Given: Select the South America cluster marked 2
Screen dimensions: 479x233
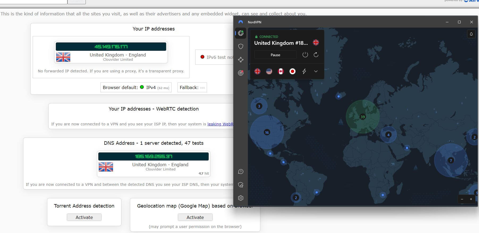Looking at the screenshot, I should (296, 197).
